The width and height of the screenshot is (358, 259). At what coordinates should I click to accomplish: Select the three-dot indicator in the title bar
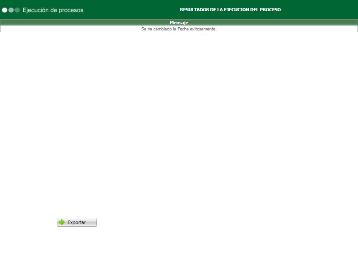coord(11,10)
